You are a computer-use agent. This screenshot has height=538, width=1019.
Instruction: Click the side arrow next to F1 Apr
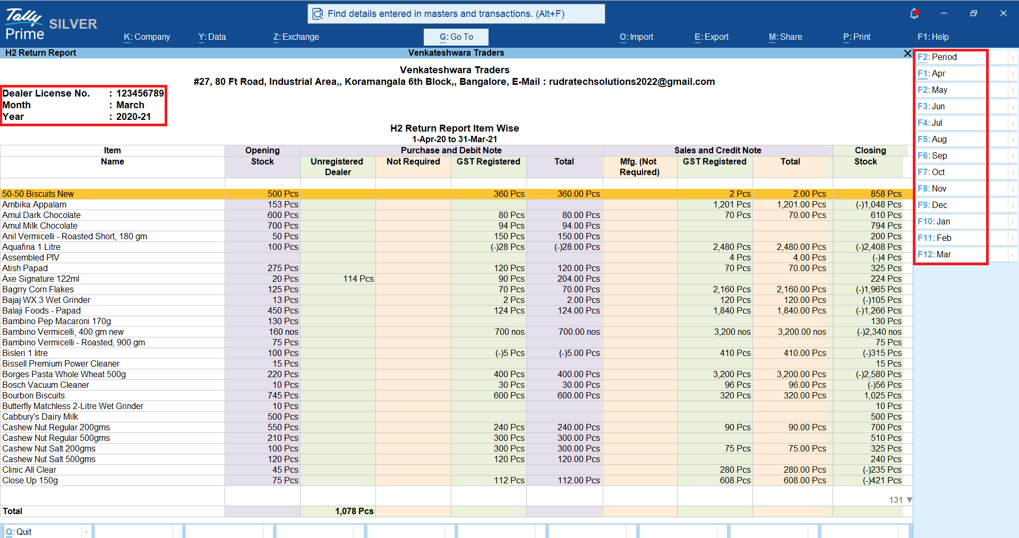click(1013, 74)
